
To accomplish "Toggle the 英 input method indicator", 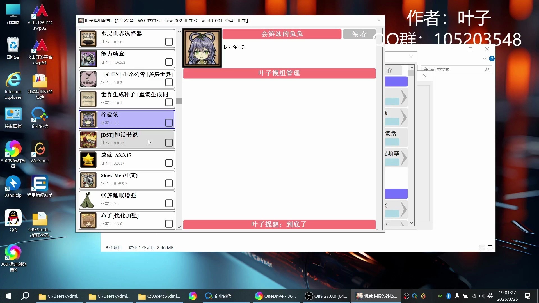I will (490, 296).
